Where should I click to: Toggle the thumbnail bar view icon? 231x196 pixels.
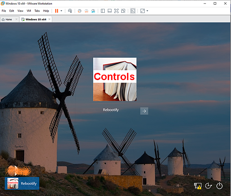point(110,11)
